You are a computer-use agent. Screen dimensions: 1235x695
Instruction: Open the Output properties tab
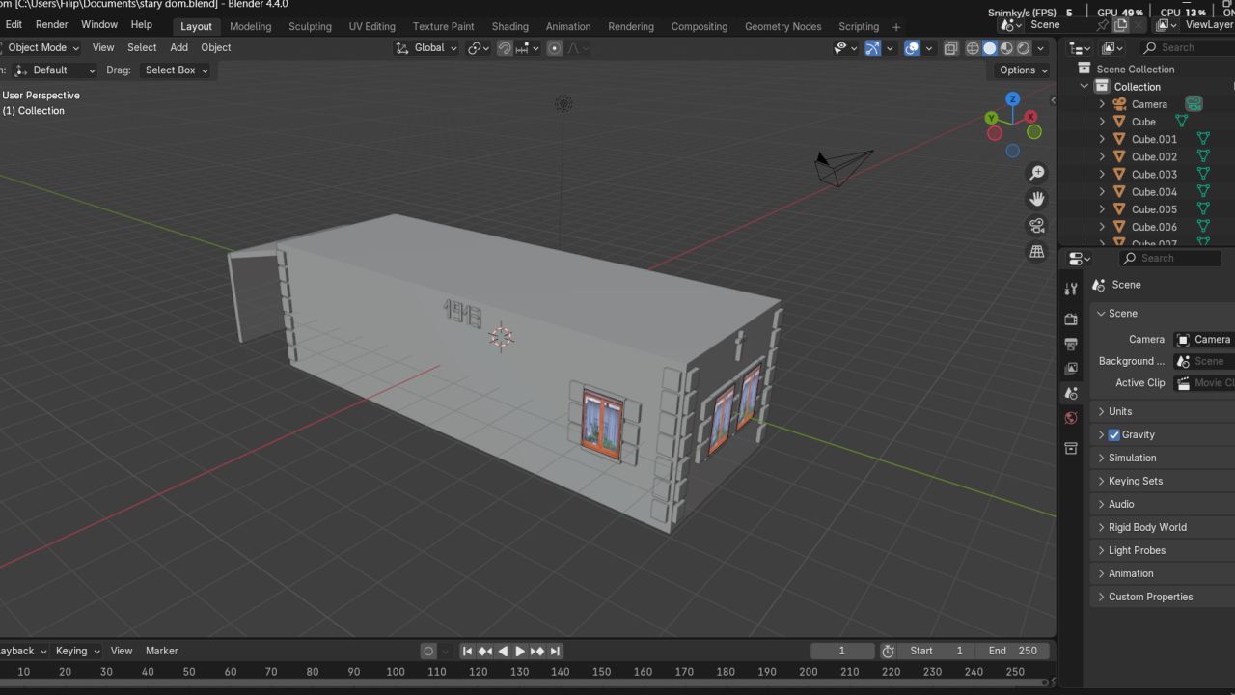pos(1071,344)
